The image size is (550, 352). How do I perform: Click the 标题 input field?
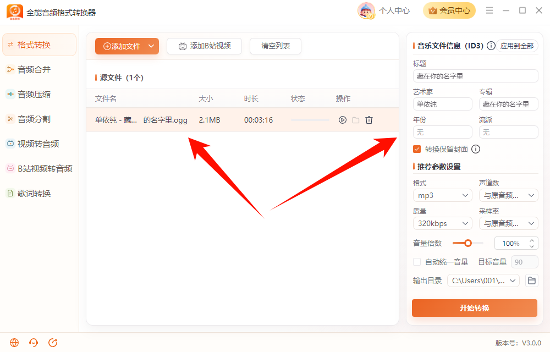tap(476, 76)
